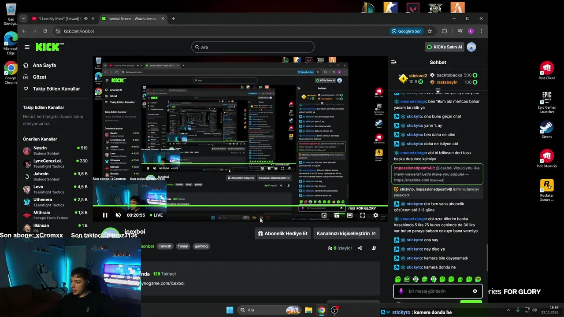
Task: Unmute the stream volume icon
Action: [x=118, y=215]
